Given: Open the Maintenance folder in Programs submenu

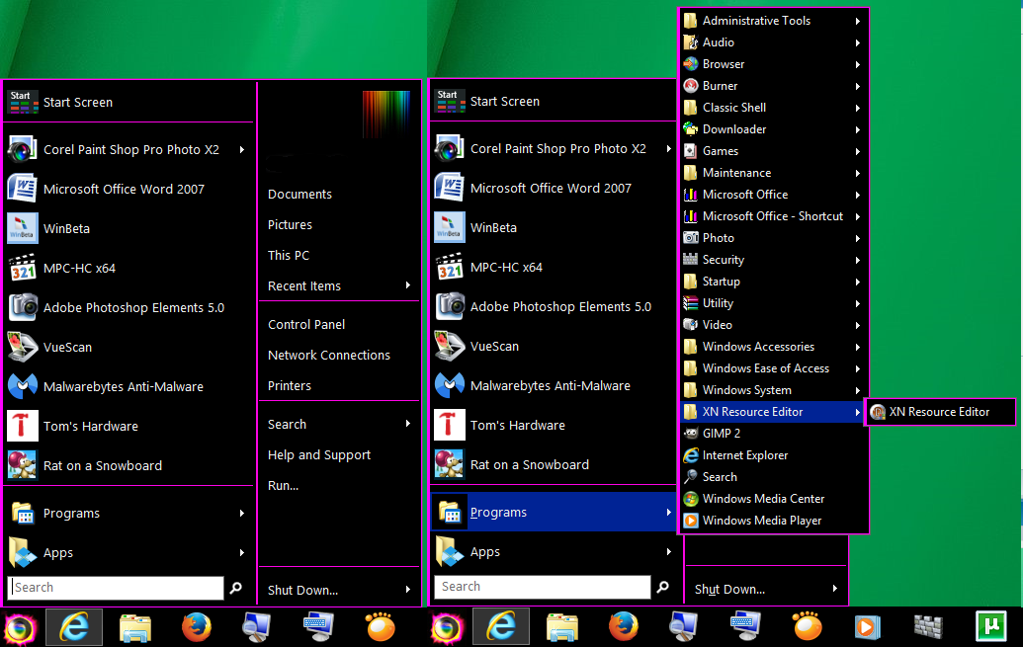Looking at the screenshot, I should click(x=773, y=173).
